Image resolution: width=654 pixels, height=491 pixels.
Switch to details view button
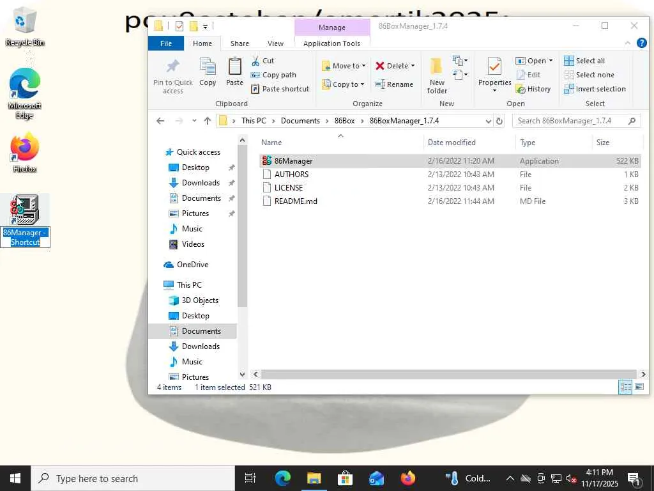(625, 387)
